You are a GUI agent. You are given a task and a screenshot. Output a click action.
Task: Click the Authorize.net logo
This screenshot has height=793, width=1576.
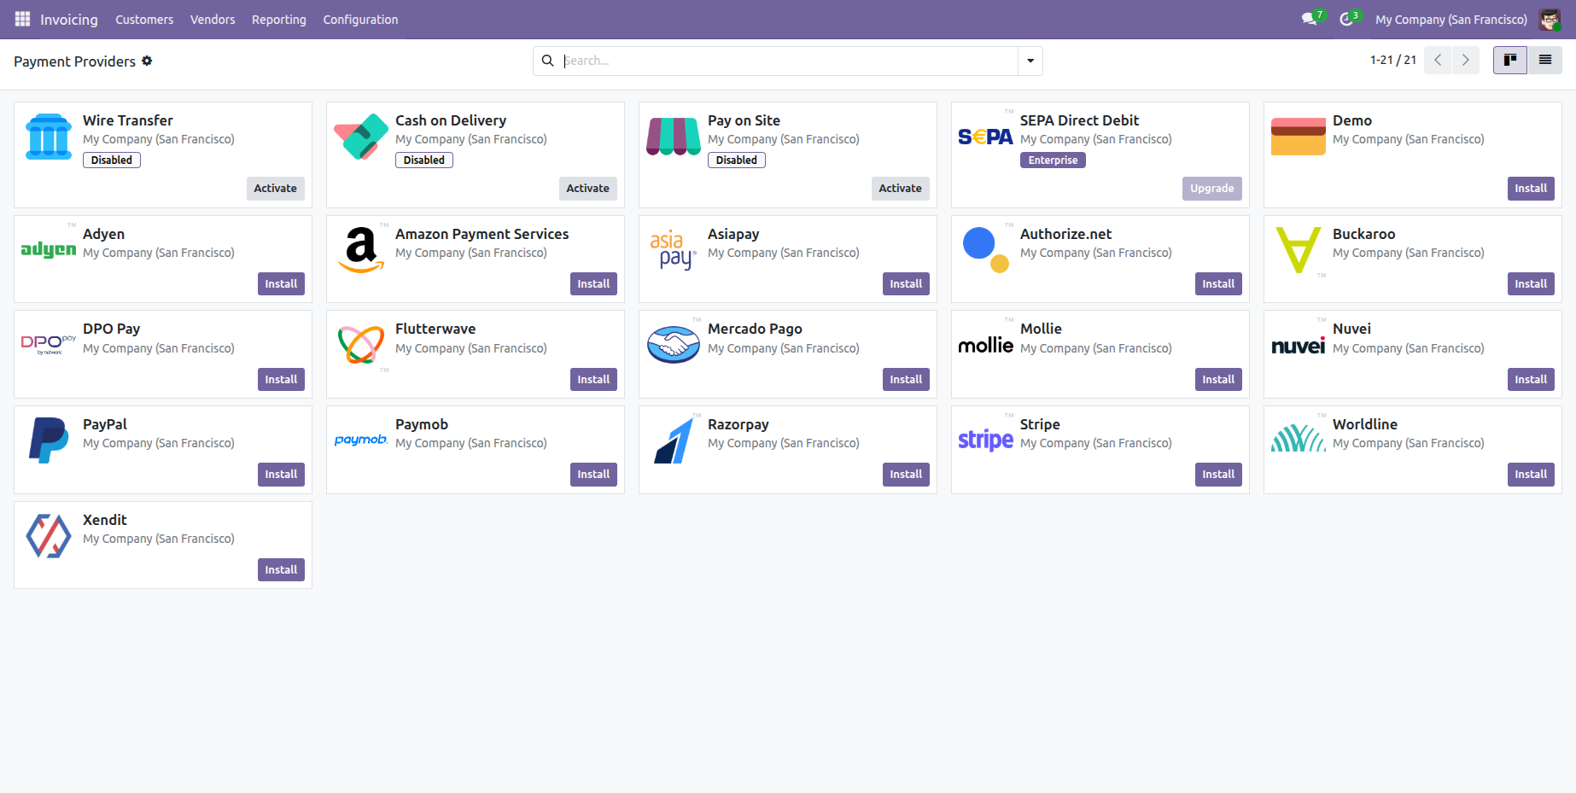click(986, 249)
